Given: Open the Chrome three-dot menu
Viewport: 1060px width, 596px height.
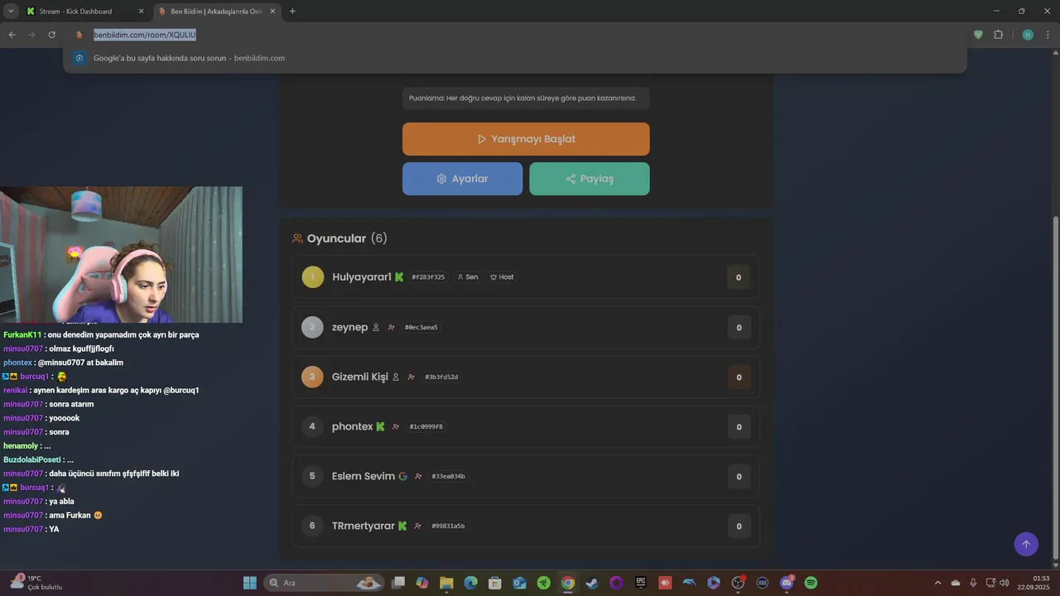Looking at the screenshot, I should tap(1048, 35).
